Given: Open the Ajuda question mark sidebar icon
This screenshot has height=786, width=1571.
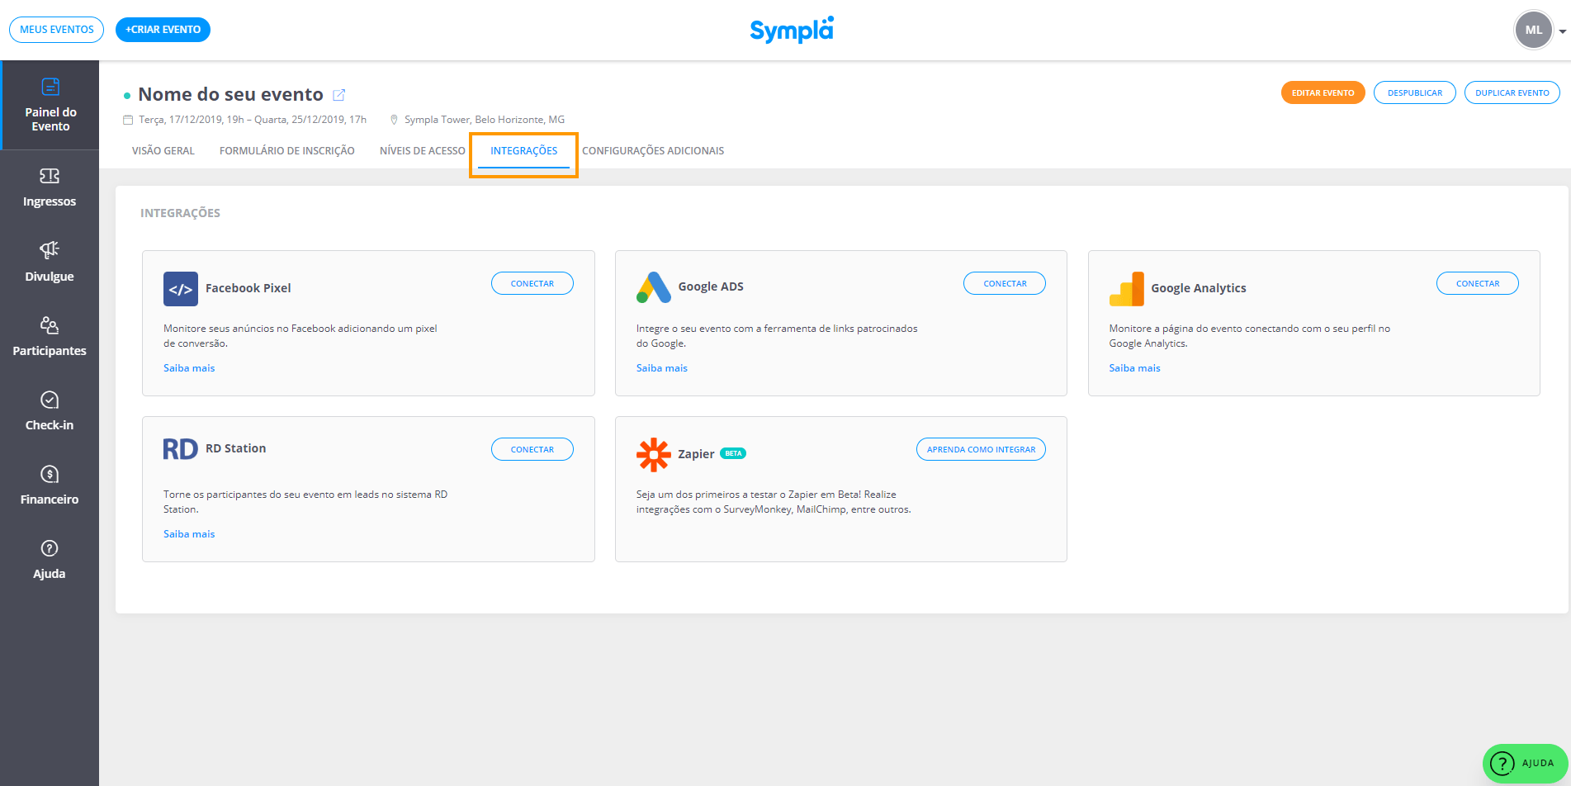Looking at the screenshot, I should tap(50, 548).
